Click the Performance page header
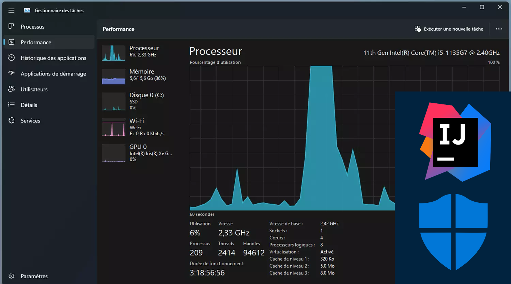The image size is (511, 284). (x=119, y=29)
